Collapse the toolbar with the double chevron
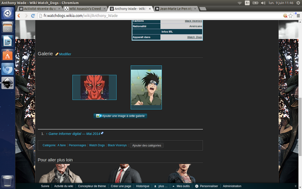Viewport: 302px width, 189px height. (x=295, y=186)
